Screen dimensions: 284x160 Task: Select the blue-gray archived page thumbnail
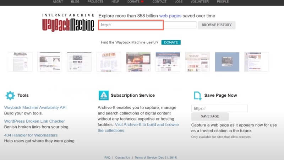(x=227, y=62)
